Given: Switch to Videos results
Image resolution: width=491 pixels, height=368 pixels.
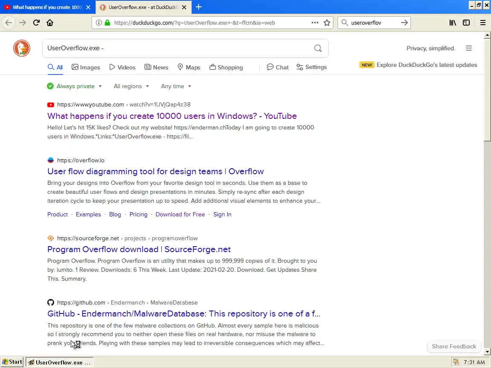Looking at the screenshot, I should [122, 67].
